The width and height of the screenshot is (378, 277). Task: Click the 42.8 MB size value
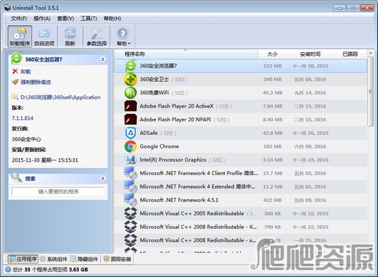coord(272,133)
